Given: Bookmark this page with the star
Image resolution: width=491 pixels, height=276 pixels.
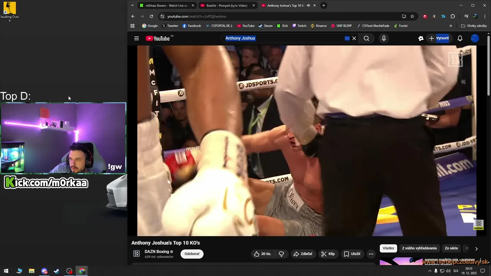Looking at the screenshot, I should (412, 16).
